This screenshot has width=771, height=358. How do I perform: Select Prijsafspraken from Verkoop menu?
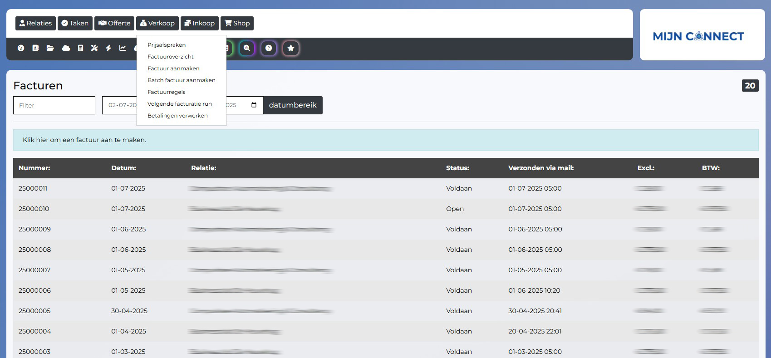[x=167, y=45]
